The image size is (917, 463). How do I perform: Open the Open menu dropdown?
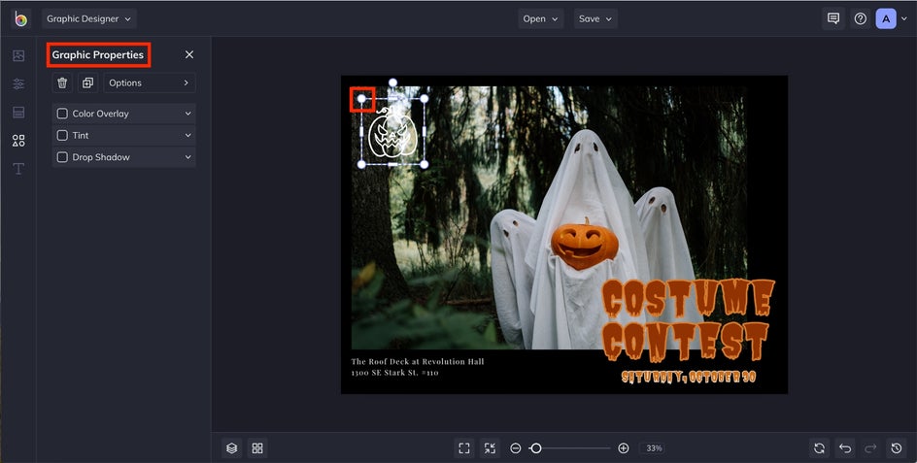[x=540, y=18]
